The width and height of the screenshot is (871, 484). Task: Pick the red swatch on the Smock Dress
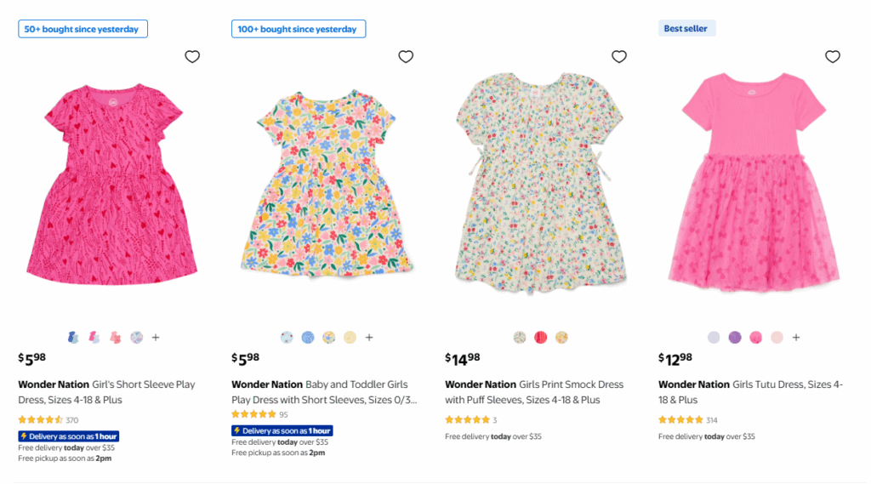coord(541,338)
